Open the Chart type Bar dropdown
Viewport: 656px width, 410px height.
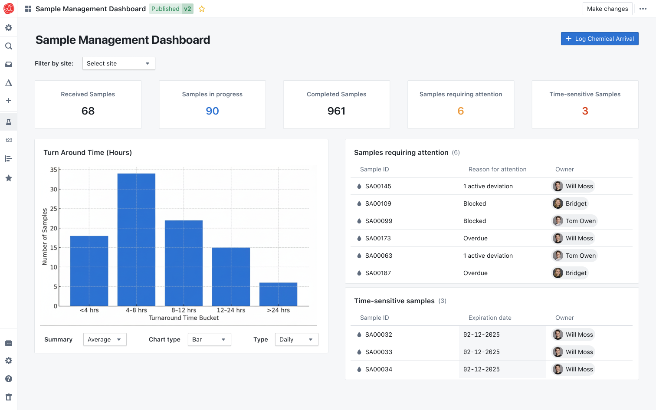[209, 339]
